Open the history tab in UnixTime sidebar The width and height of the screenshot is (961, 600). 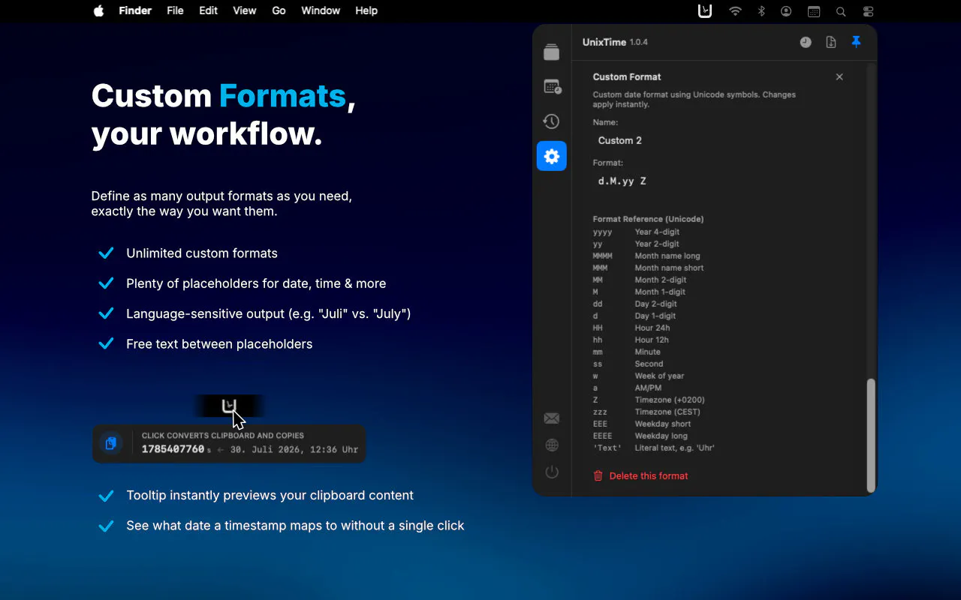pyautogui.click(x=552, y=121)
